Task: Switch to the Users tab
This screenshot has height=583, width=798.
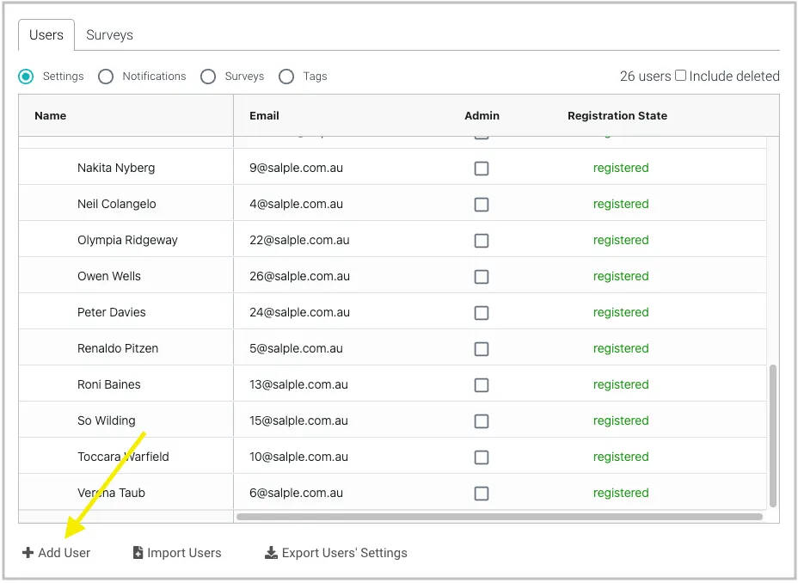Action: [46, 35]
